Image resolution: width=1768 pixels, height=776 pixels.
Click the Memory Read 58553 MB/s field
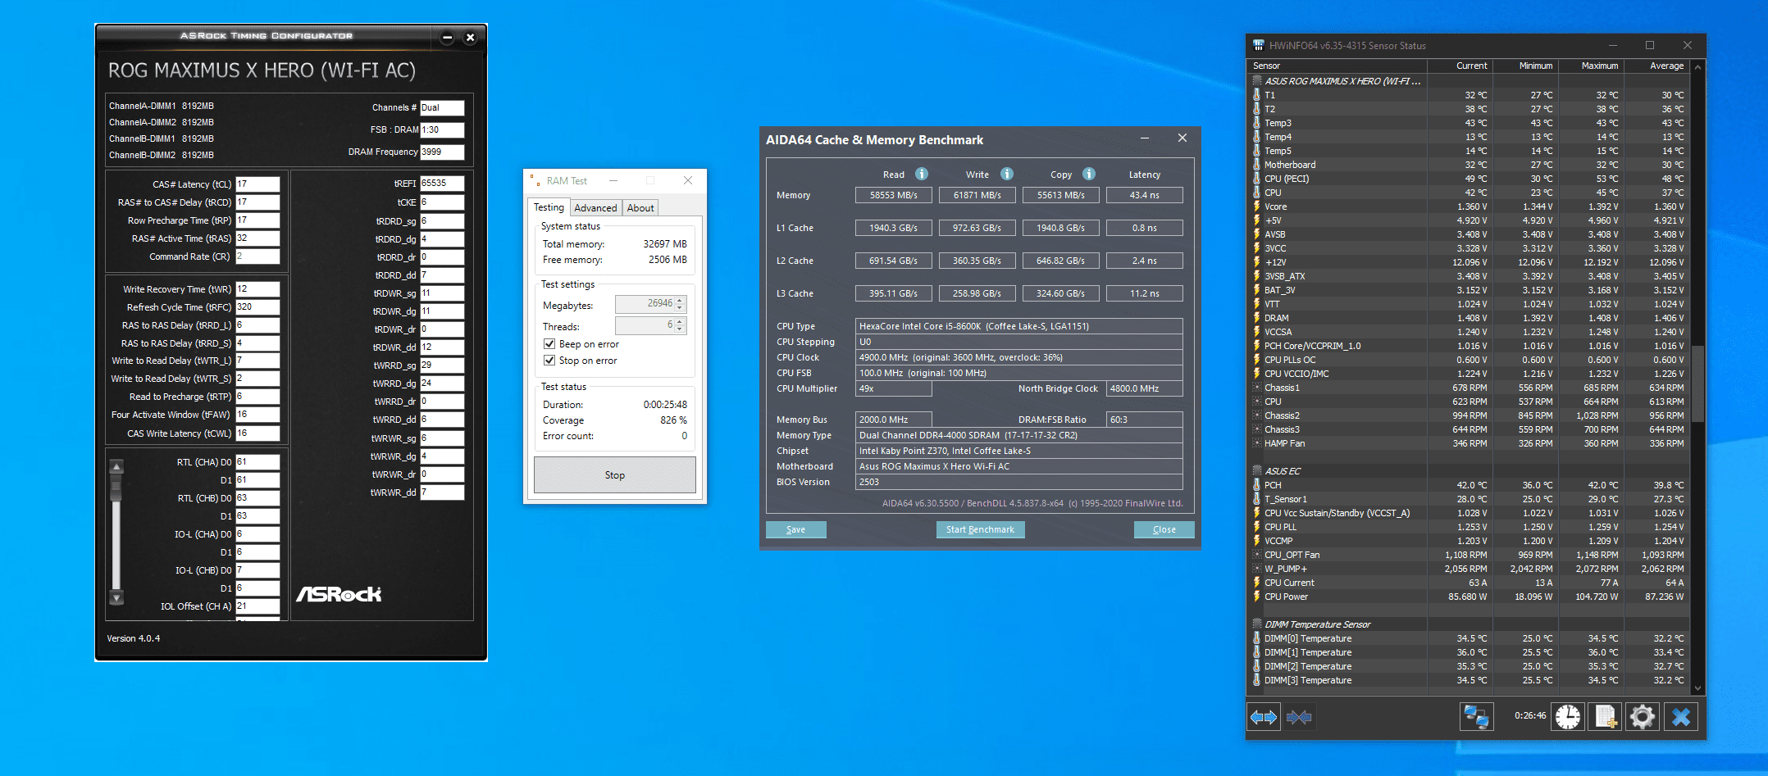point(894,195)
